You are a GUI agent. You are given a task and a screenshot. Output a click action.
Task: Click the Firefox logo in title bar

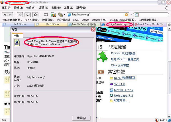[x=2, y=2]
